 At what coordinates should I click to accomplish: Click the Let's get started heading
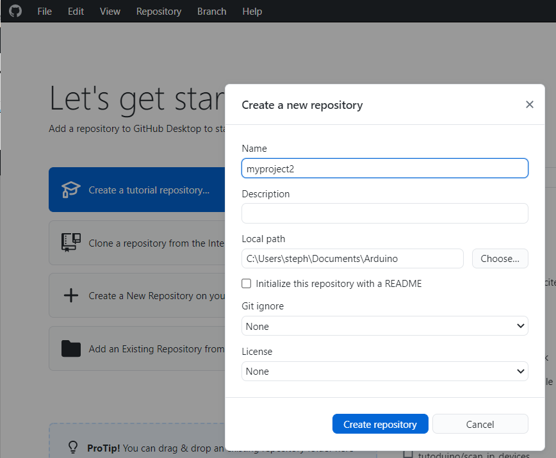(x=137, y=100)
